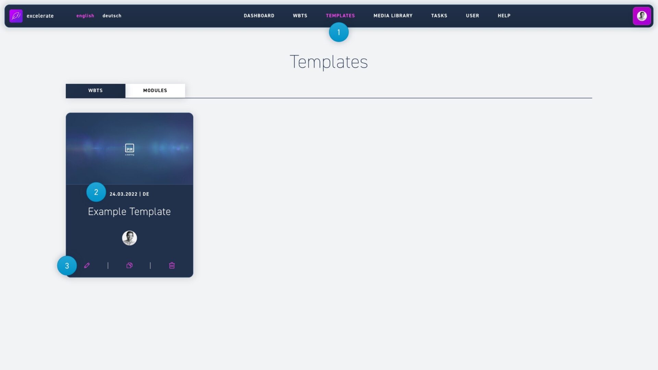Click blue marker number 1

[339, 32]
